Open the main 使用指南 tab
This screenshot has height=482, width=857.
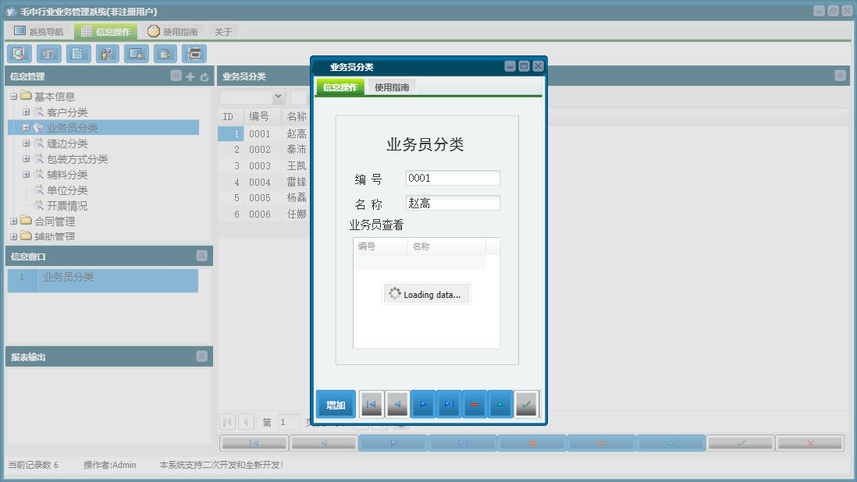coord(172,32)
